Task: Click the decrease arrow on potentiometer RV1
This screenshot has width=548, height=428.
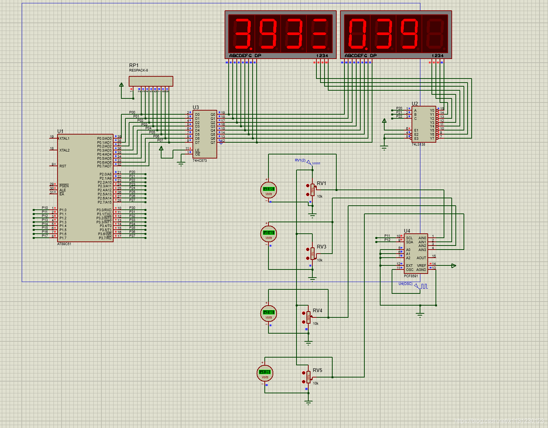Action: (x=308, y=194)
